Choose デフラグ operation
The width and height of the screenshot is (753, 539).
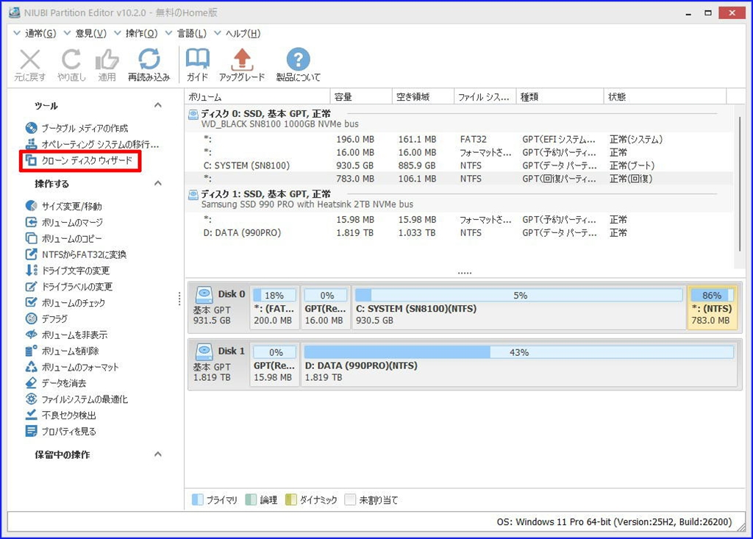(46, 319)
